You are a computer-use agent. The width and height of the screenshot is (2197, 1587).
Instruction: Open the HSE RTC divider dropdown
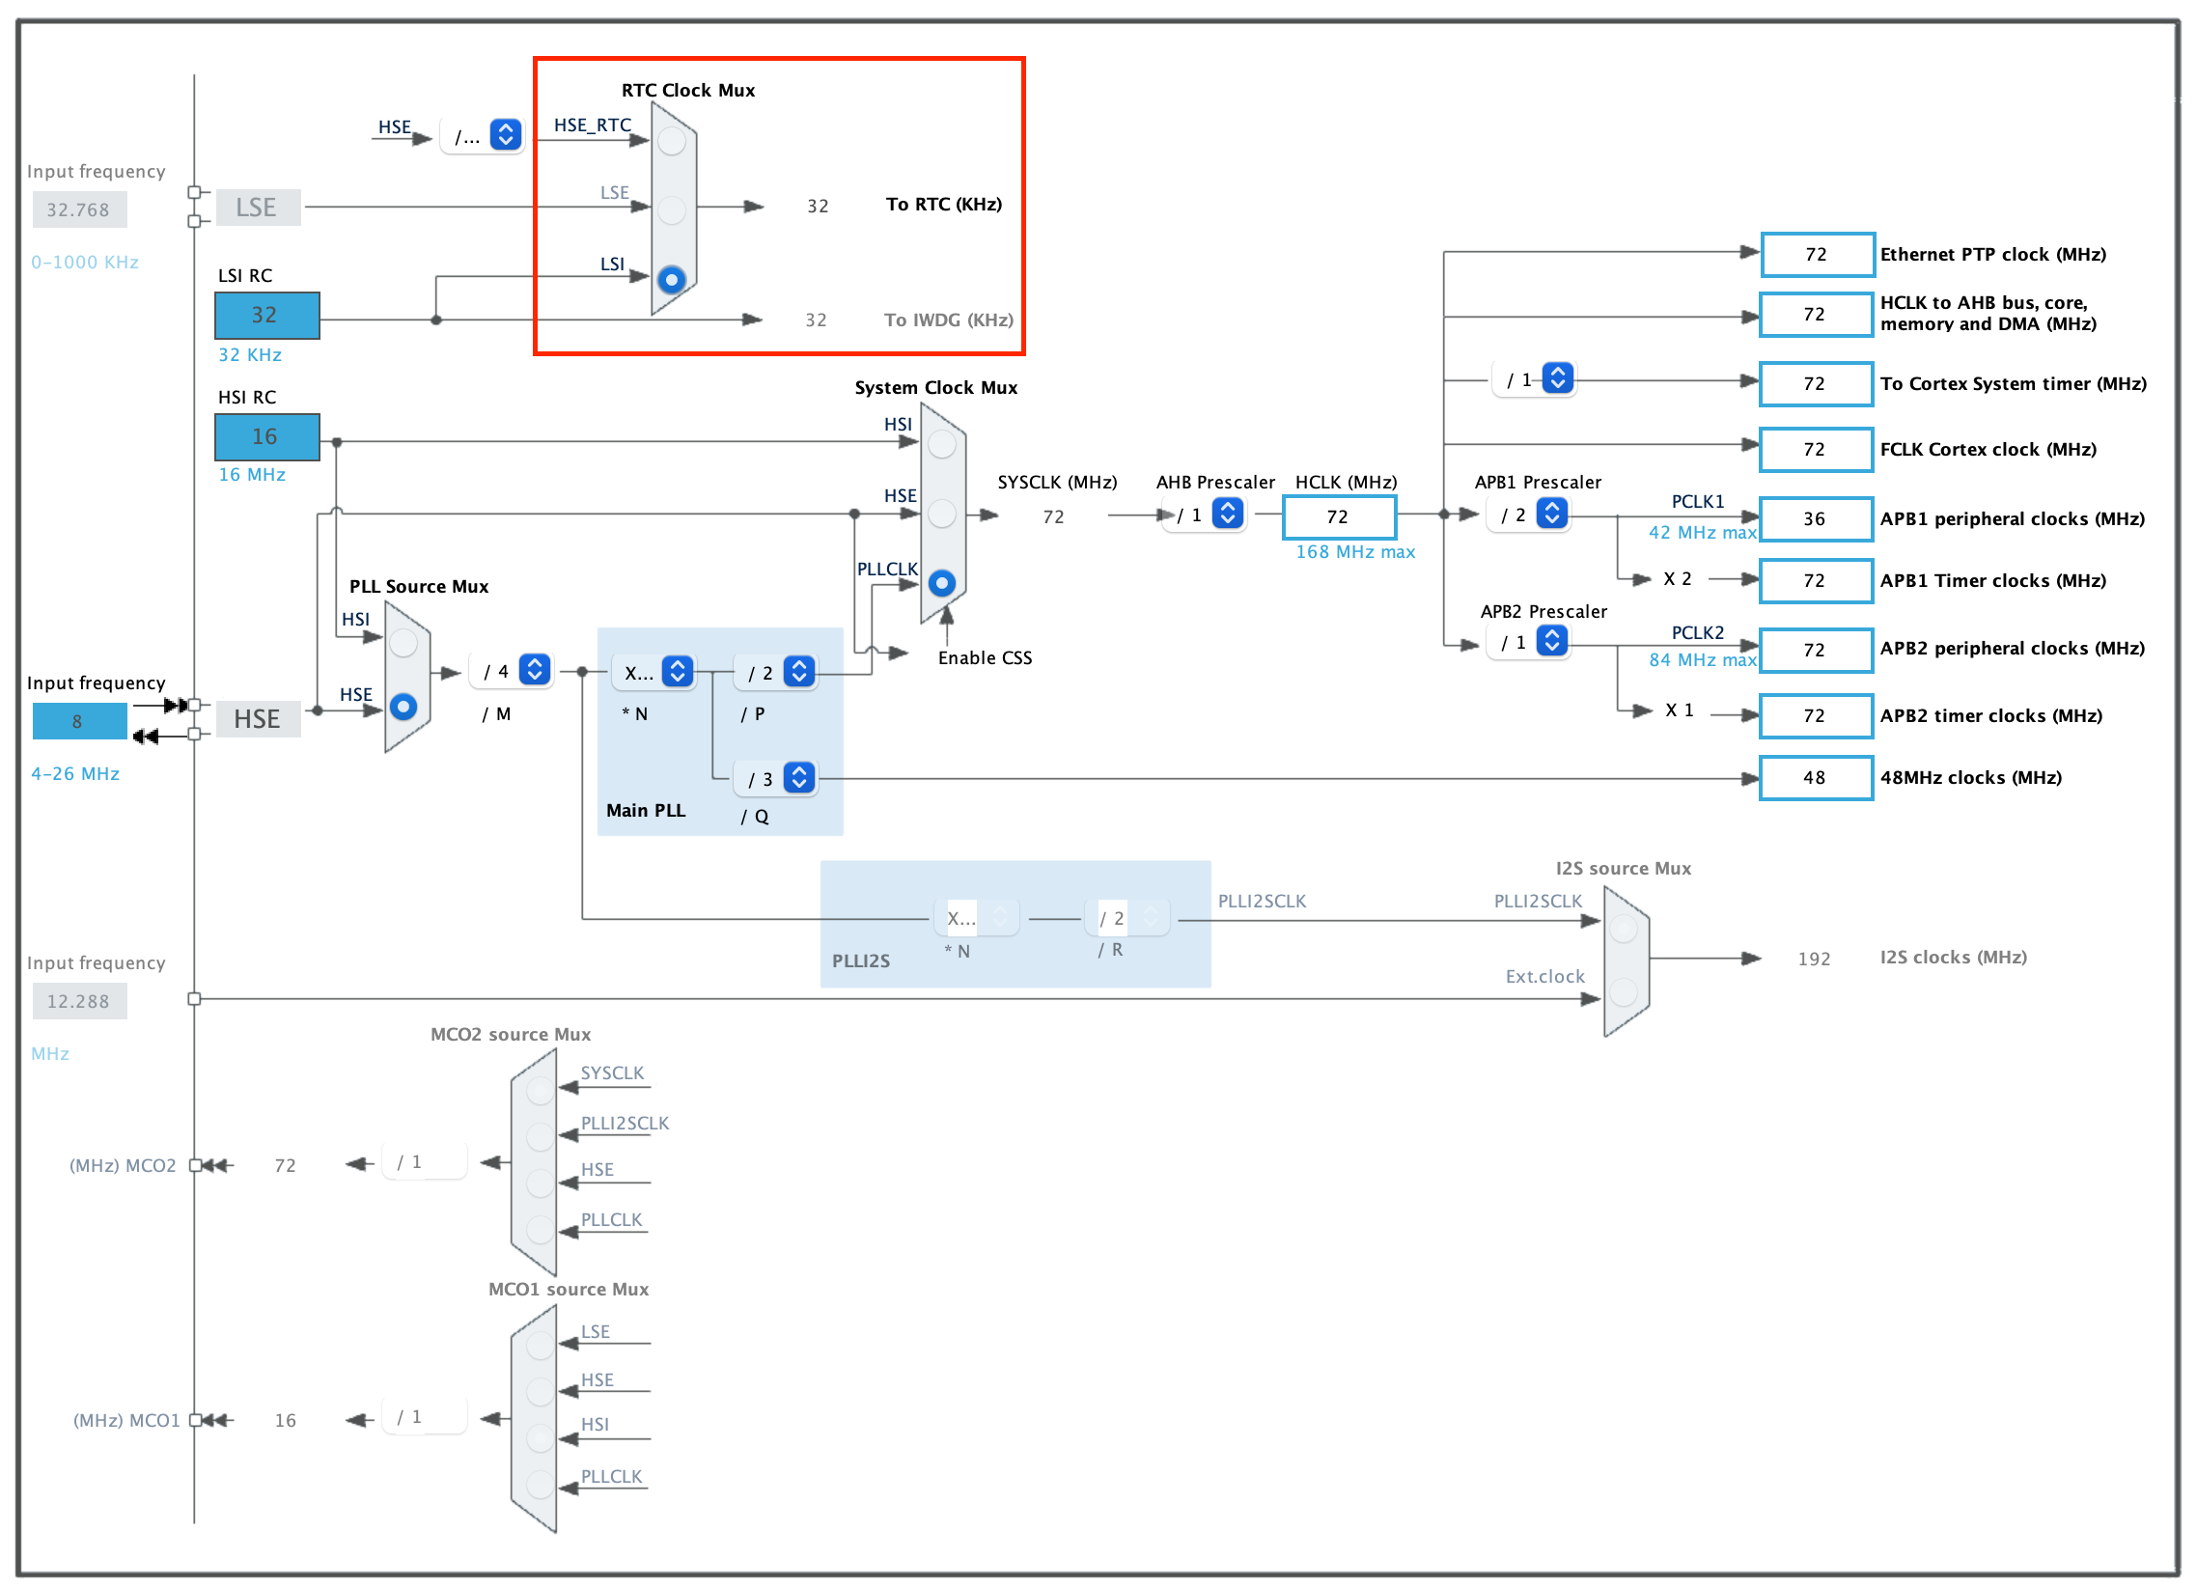[x=505, y=135]
